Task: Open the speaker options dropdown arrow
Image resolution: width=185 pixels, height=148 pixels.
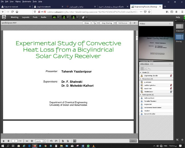Action: point(58,17)
